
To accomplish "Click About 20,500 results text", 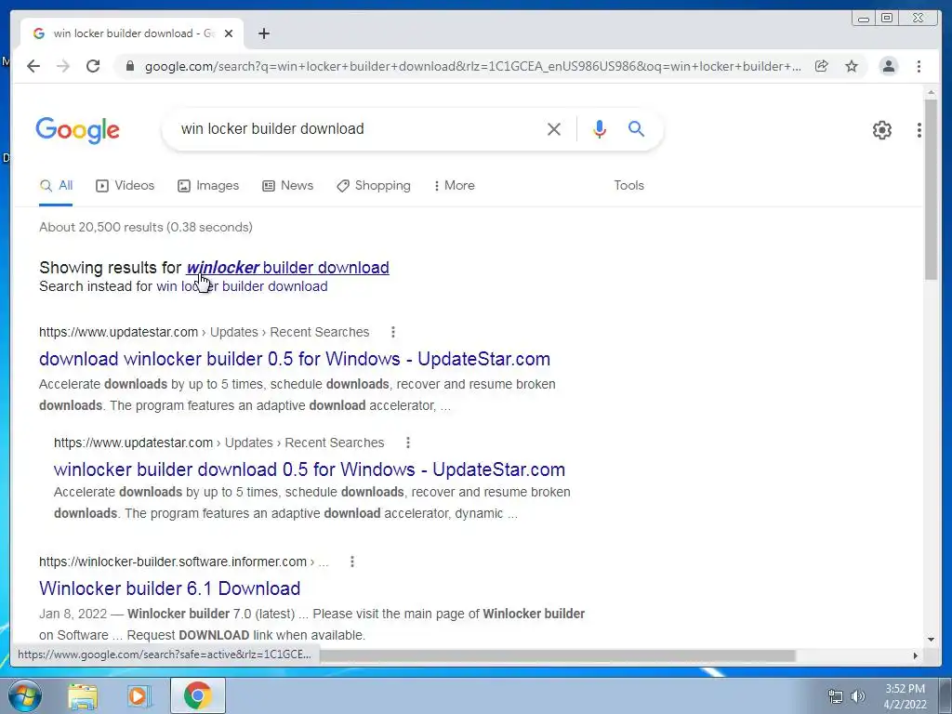I will pos(146,227).
